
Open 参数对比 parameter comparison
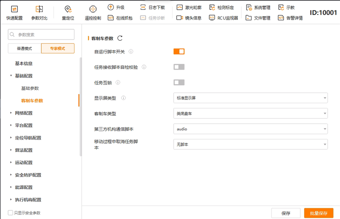pyautogui.click(x=39, y=13)
